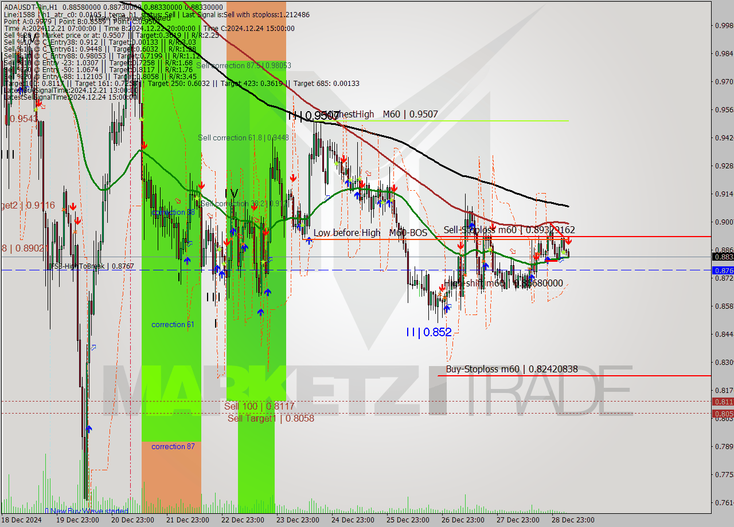Click the 0.928 price axis value
Viewport: 734px width, 527px height.
tap(724, 166)
